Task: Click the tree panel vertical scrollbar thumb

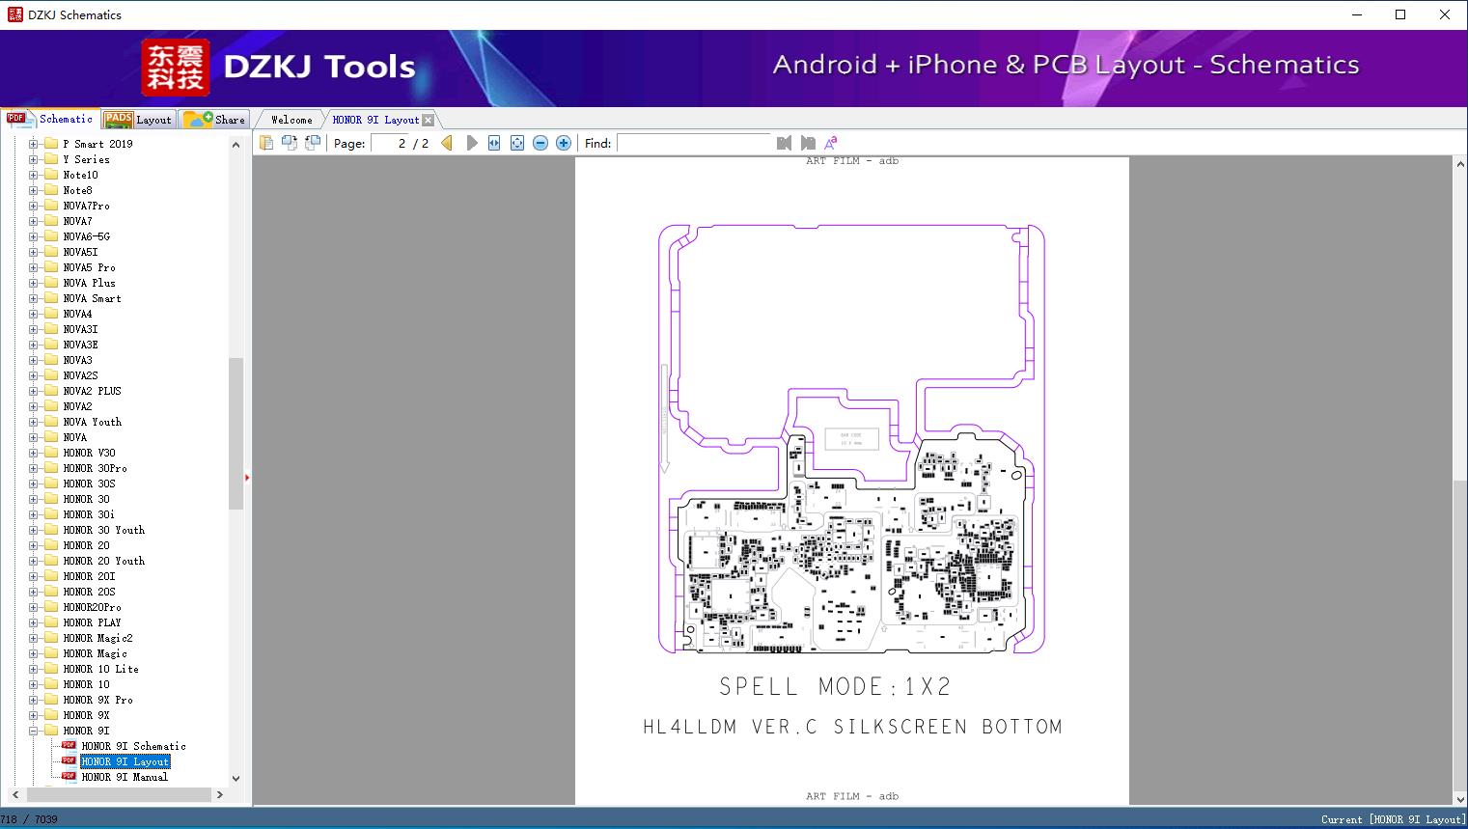Action: (235, 433)
